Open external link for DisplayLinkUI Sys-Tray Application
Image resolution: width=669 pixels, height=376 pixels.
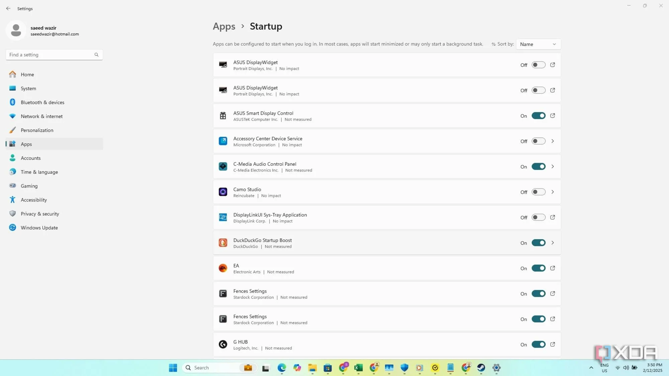tap(553, 217)
